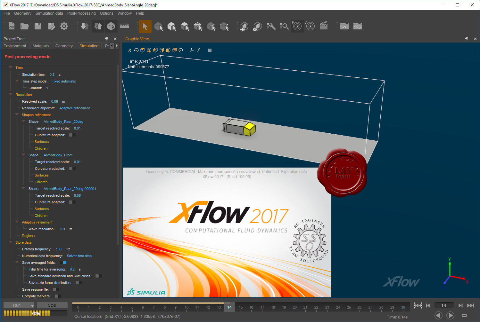The image size is (480, 322).
Task: Click the wrench tool icon
Action: pos(271,26)
